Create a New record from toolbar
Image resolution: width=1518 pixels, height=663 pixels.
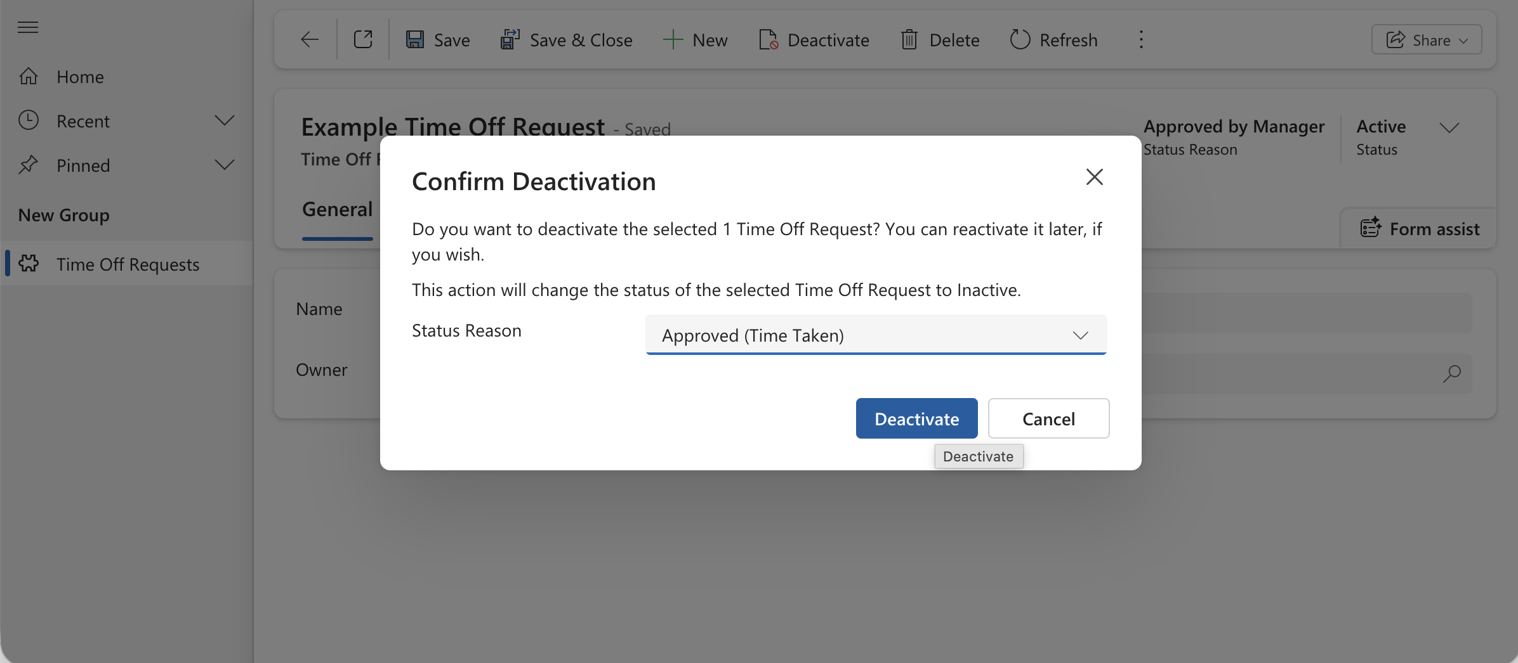tap(695, 40)
